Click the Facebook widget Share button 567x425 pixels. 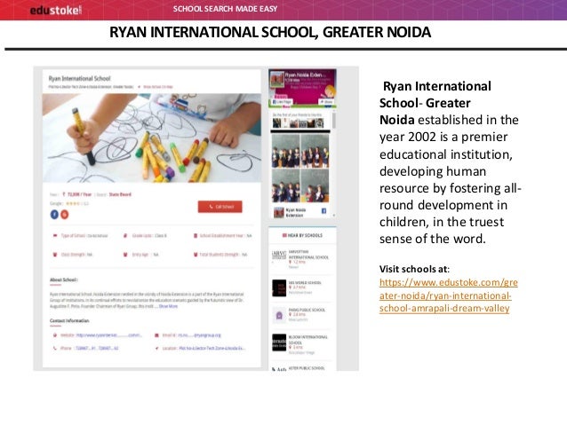pos(326,102)
